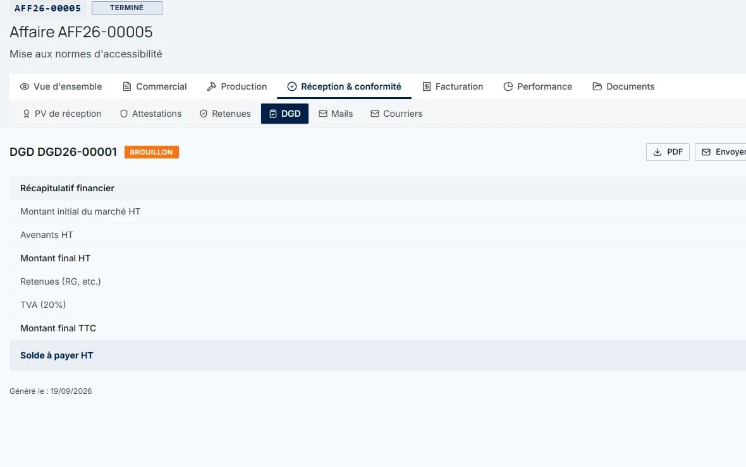Open the Mails sub-tab

pyautogui.click(x=336, y=114)
